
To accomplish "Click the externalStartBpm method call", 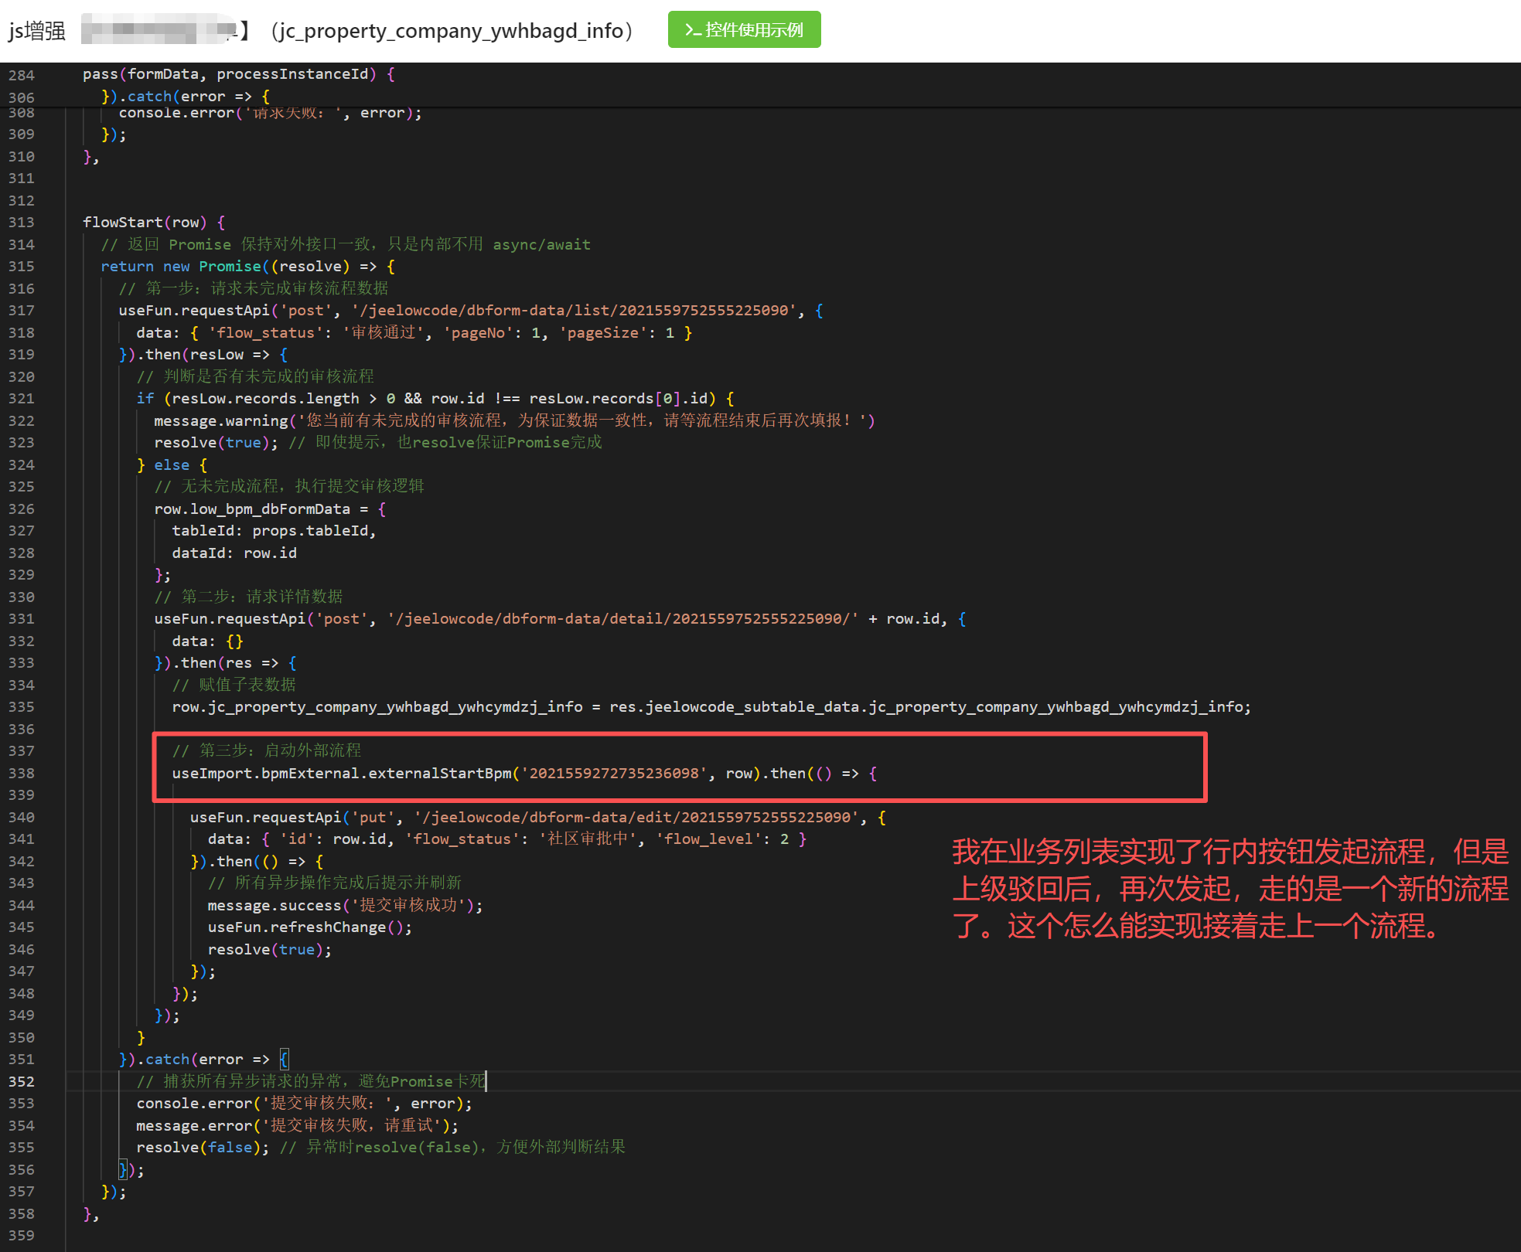I will (x=439, y=774).
